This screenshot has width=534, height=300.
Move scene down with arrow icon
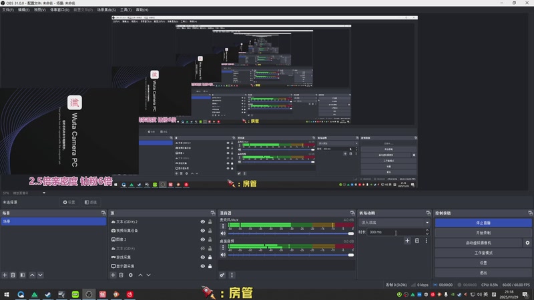[x=40, y=275]
